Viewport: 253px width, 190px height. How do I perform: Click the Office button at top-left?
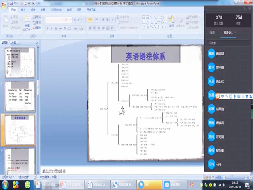pyautogui.click(x=4, y=5)
